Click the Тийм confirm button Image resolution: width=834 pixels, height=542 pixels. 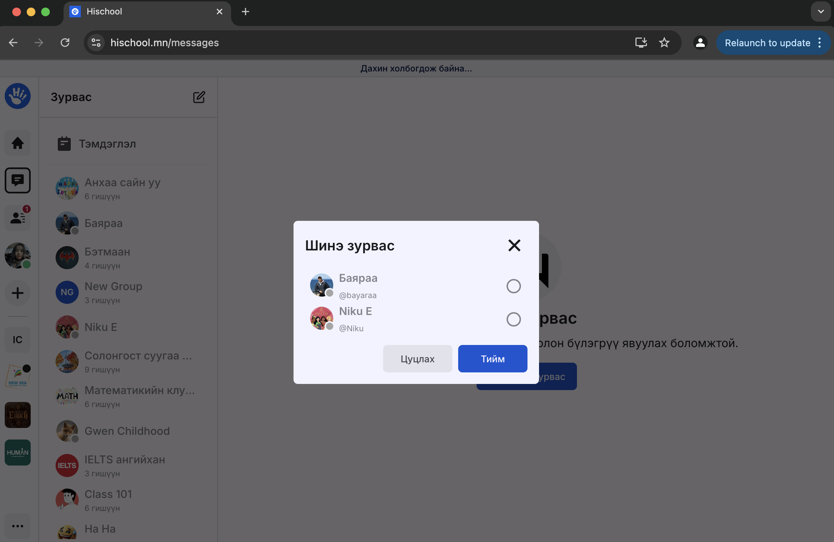492,359
